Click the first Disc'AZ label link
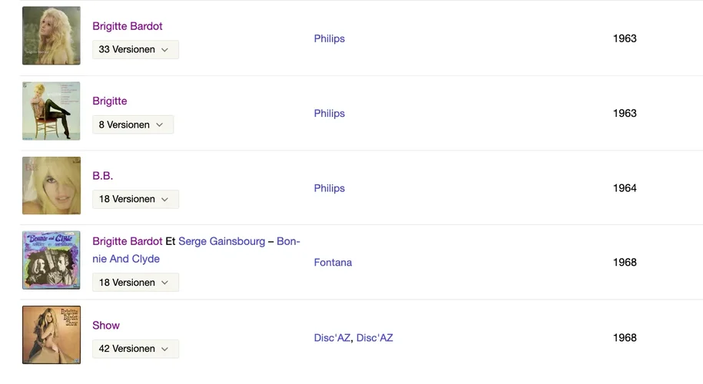 click(x=332, y=338)
